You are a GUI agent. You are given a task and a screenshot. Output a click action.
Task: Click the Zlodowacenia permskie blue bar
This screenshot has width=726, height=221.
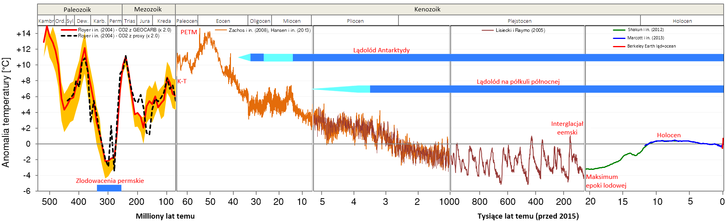109,188
